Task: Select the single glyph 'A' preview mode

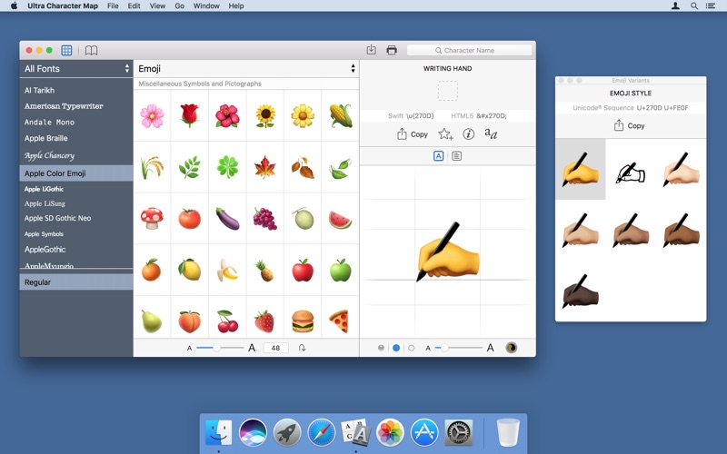Action: 438,156
